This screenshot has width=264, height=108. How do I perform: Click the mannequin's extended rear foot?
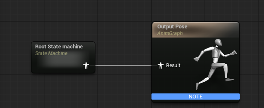pos(198,86)
